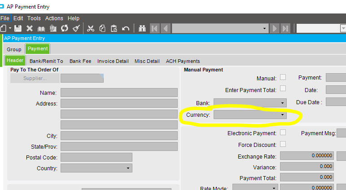Select the Header sub-tab
This screenshot has width=346, height=190.
point(15,60)
